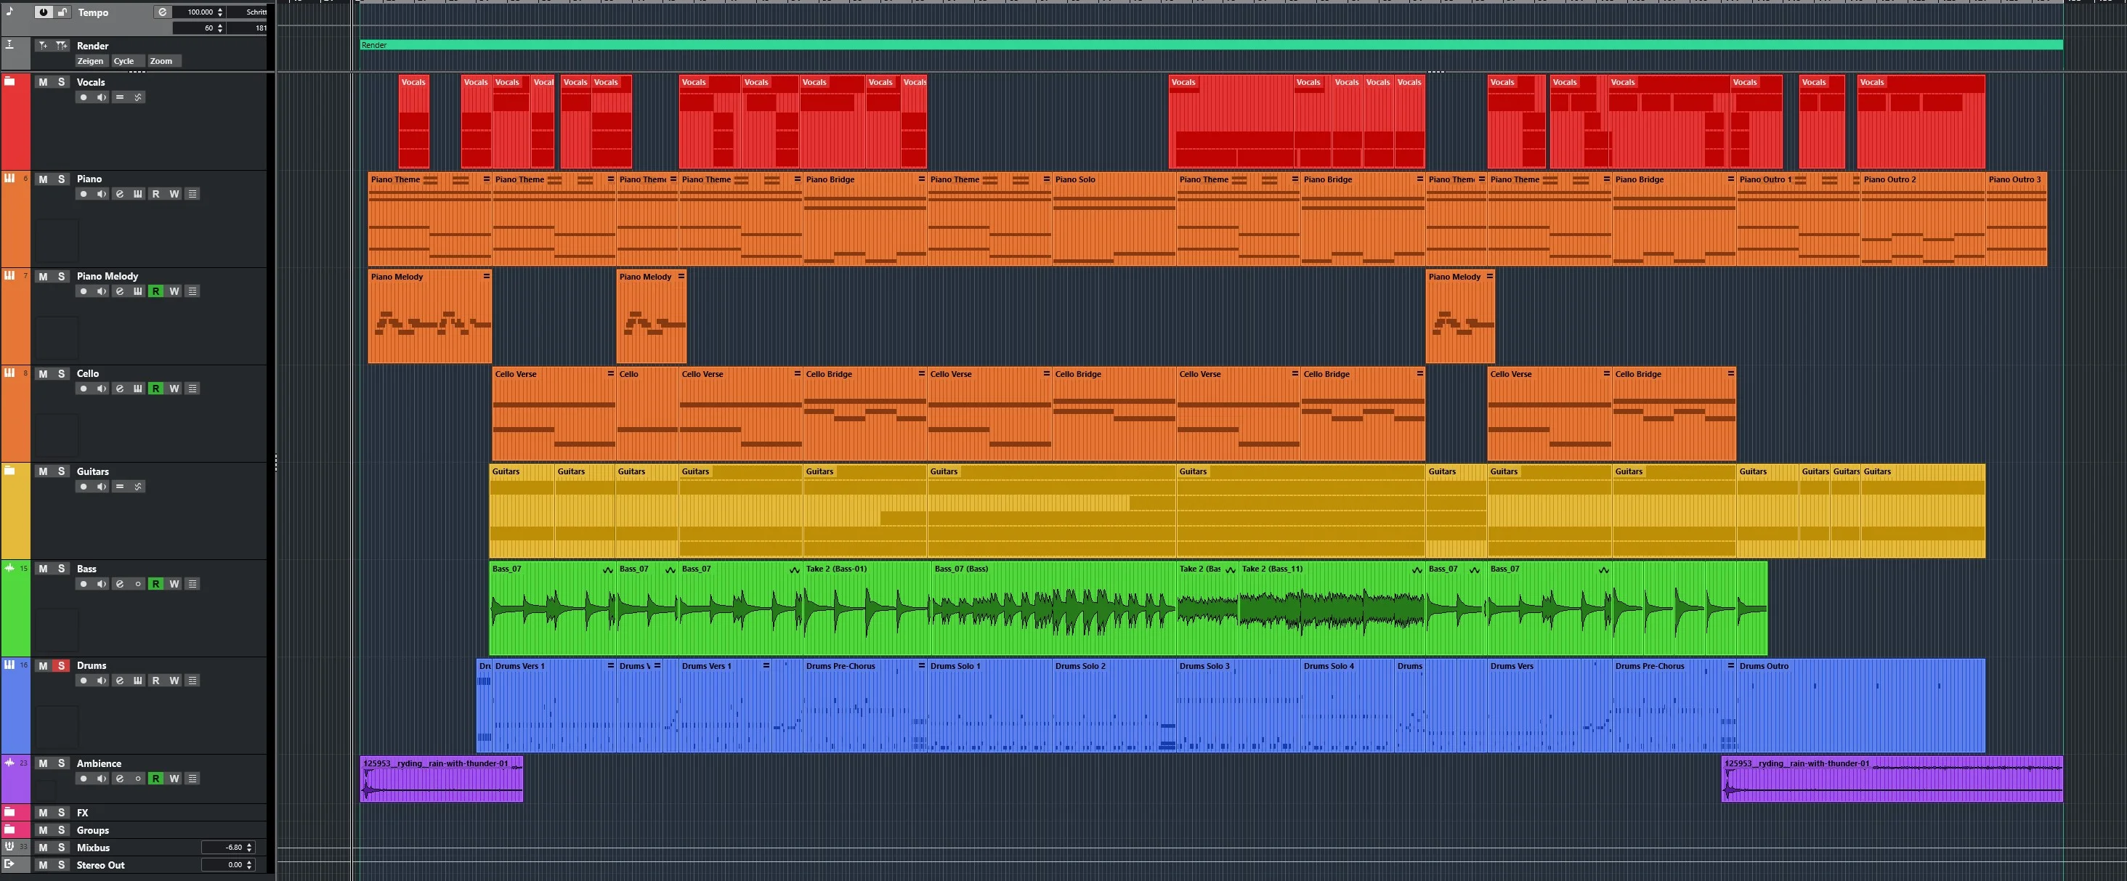The height and width of the screenshot is (881, 2127).
Task: Select the Drums Outro clip
Action: point(1860,705)
